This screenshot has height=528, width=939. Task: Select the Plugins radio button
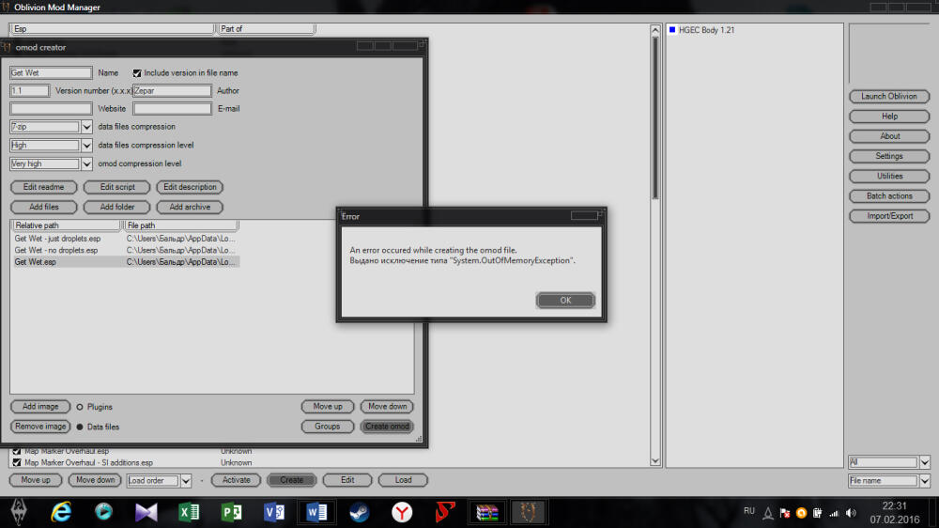point(80,407)
